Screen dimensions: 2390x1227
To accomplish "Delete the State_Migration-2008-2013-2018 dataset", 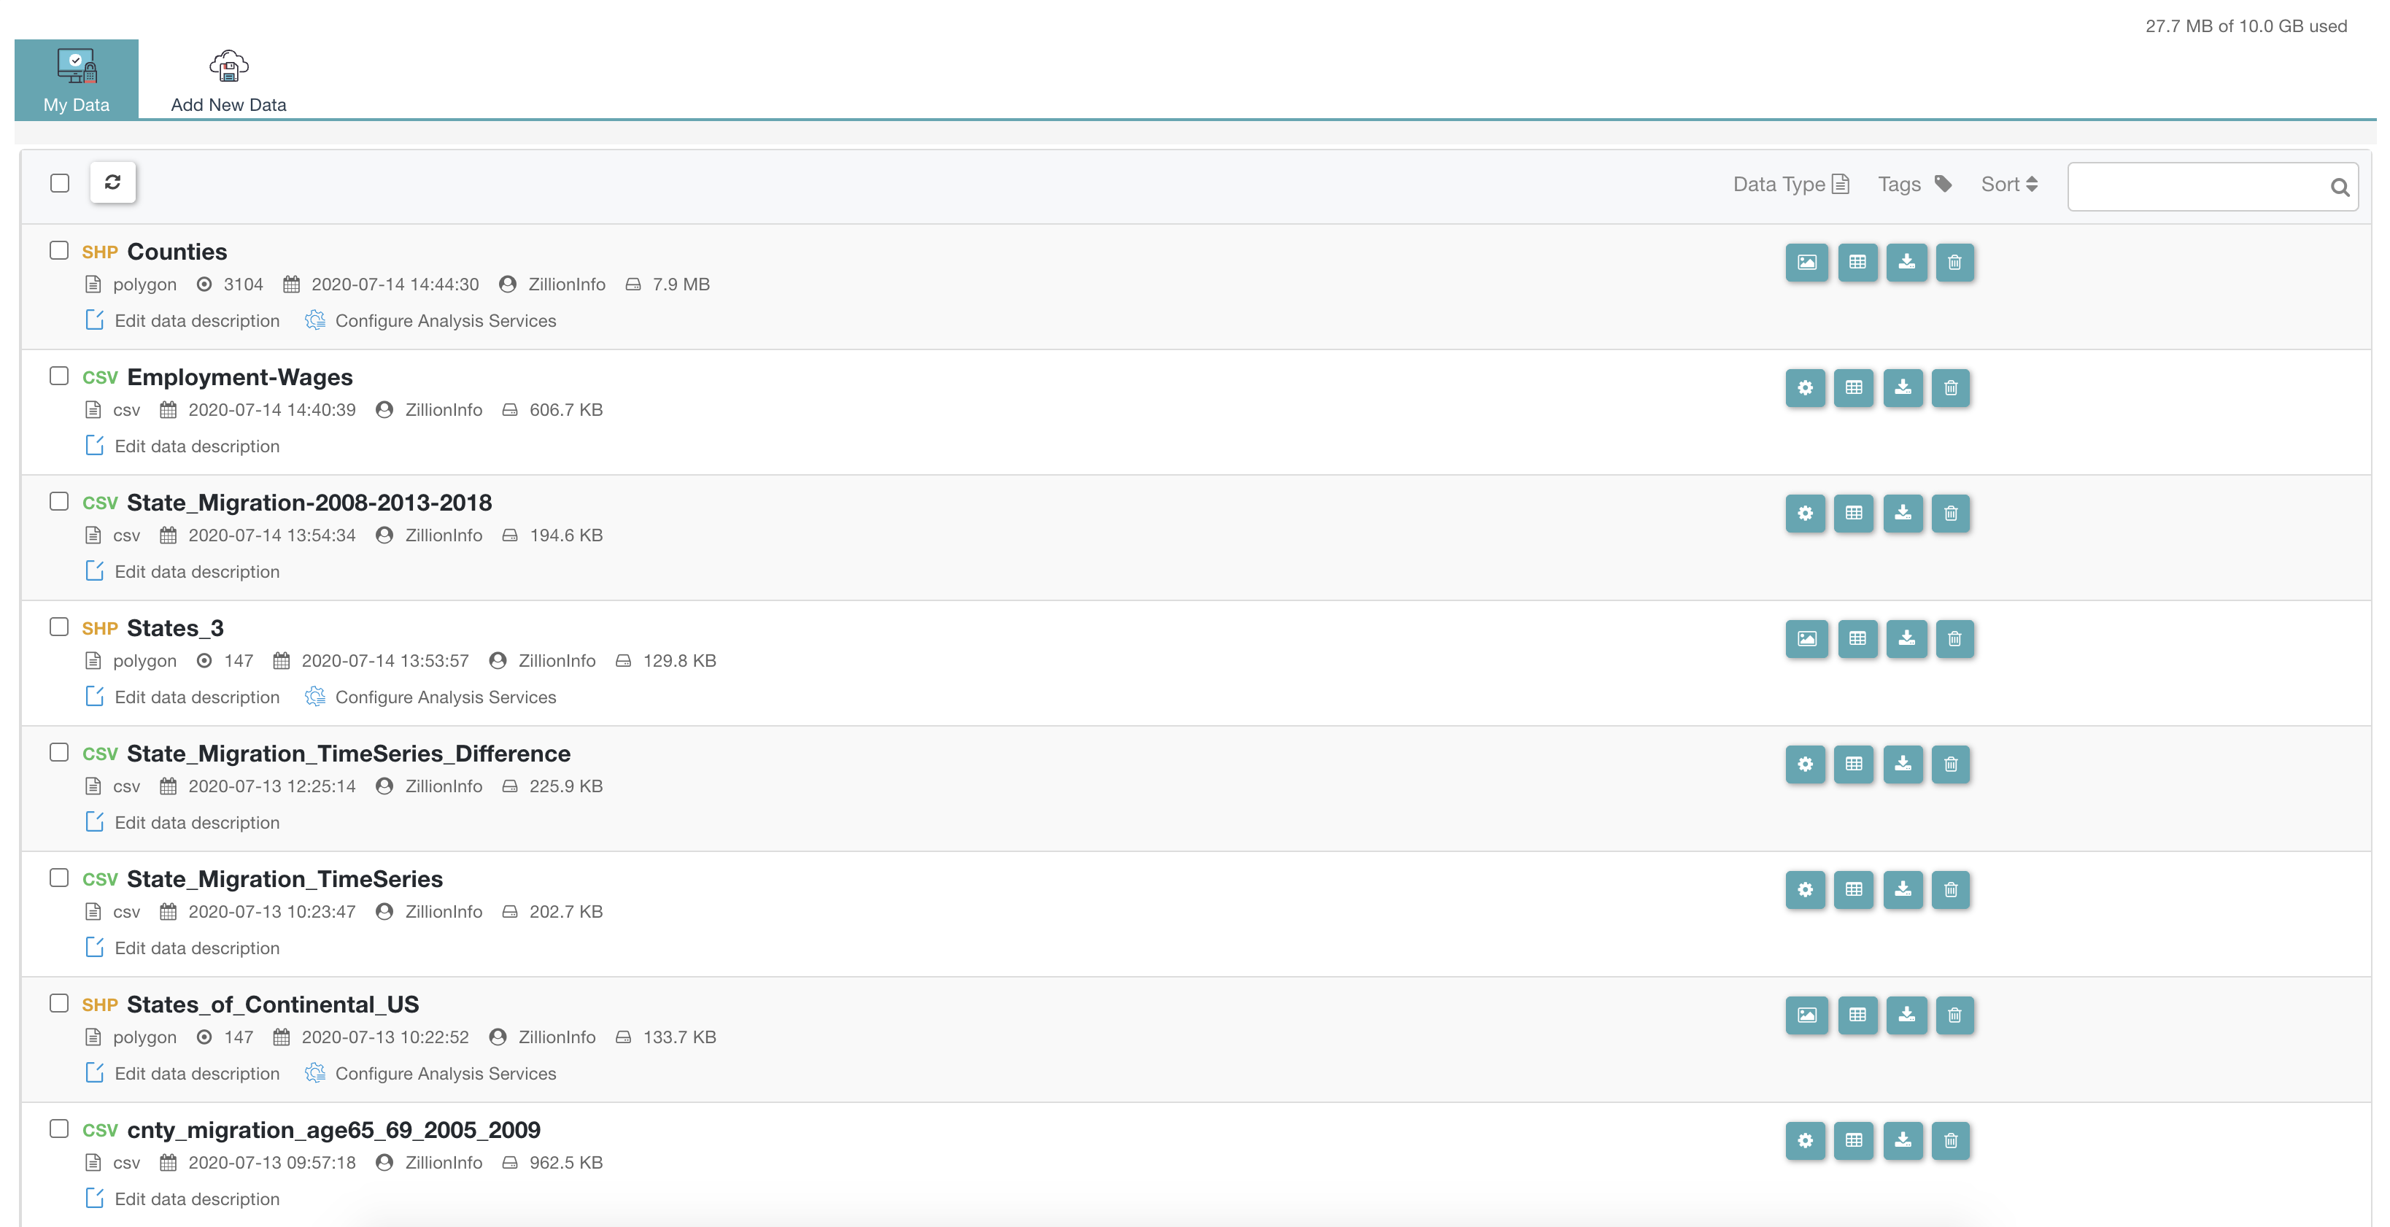I will click(1950, 513).
